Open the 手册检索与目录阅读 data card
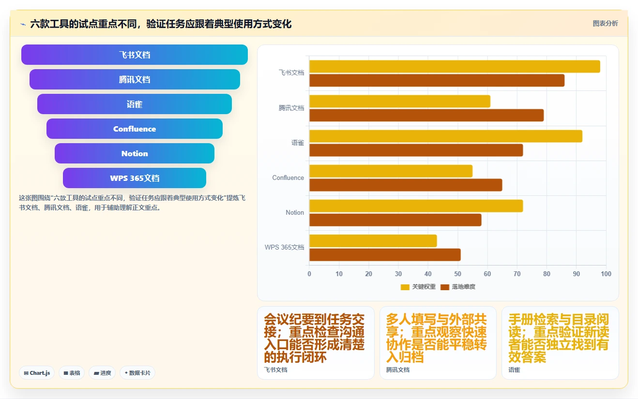Viewport: 638px width, 399px height. tap(560, 343)
